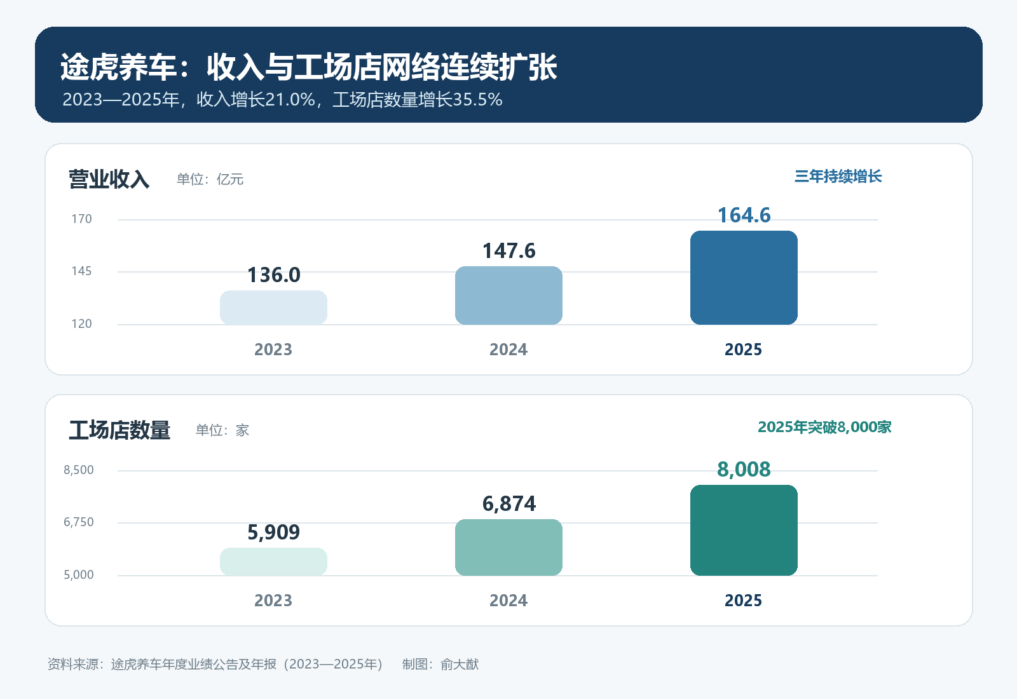1017x699 pixels.
Task: Click the 三年持续增长 annotation
Action: pyautogui.click(x=838, y=177)
